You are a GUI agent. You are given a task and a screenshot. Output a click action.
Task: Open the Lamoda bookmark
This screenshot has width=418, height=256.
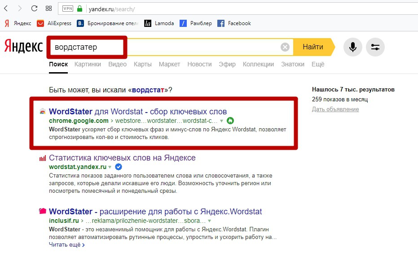(x=159, y=23)
